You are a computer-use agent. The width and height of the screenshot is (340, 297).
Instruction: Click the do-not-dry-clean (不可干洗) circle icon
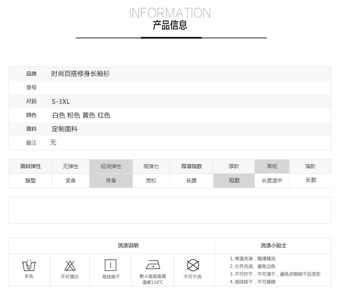tap(193, 265)
